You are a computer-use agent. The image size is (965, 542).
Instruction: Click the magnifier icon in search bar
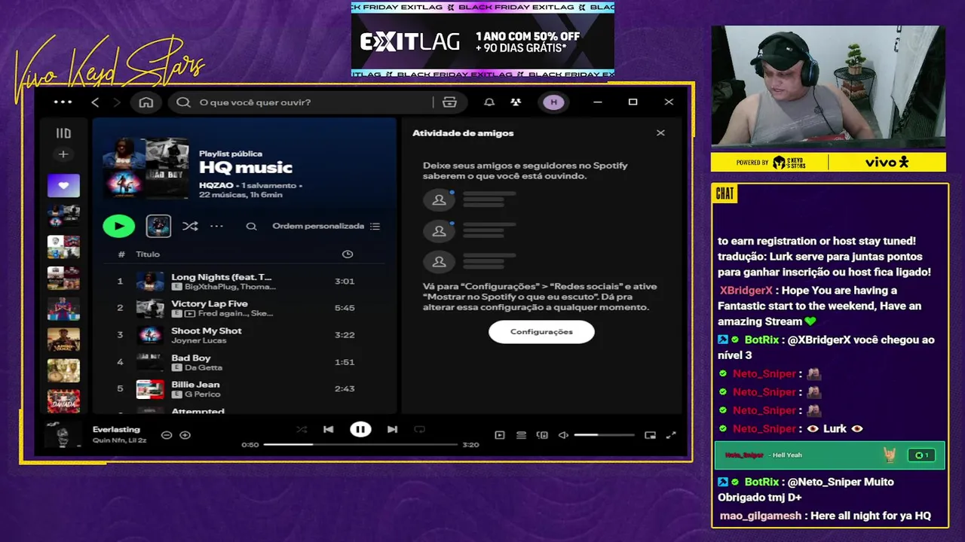click(183, 102)
